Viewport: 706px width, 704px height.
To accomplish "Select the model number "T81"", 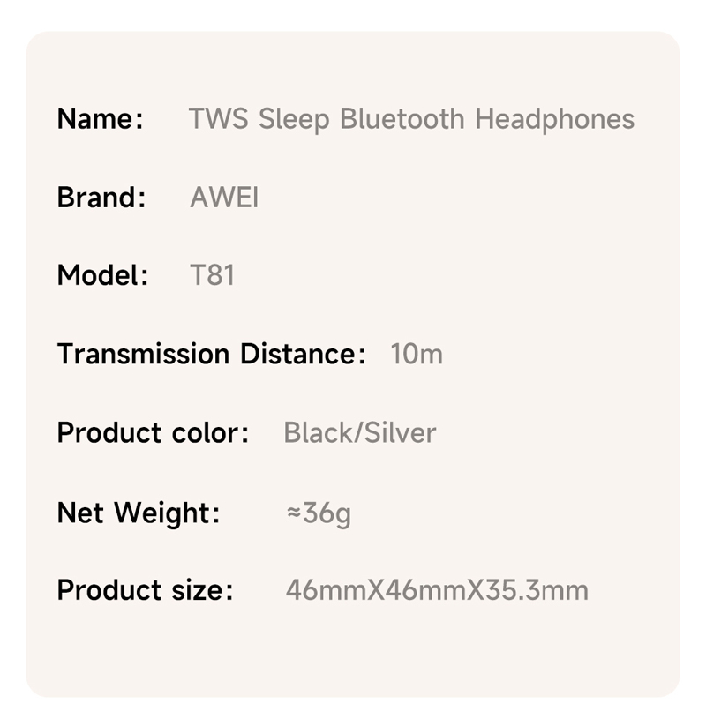I will 213,276.
